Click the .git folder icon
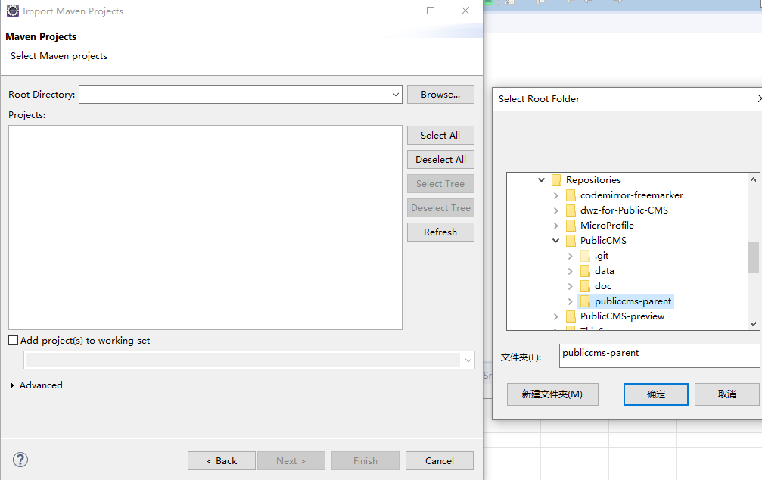This screenshot has height=480, width=762. [x=585, y=256]
